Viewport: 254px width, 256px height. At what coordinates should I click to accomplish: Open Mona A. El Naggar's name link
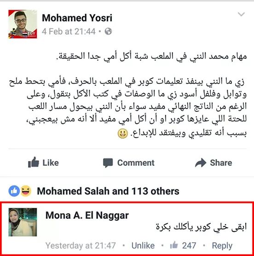tap(87, 215)
